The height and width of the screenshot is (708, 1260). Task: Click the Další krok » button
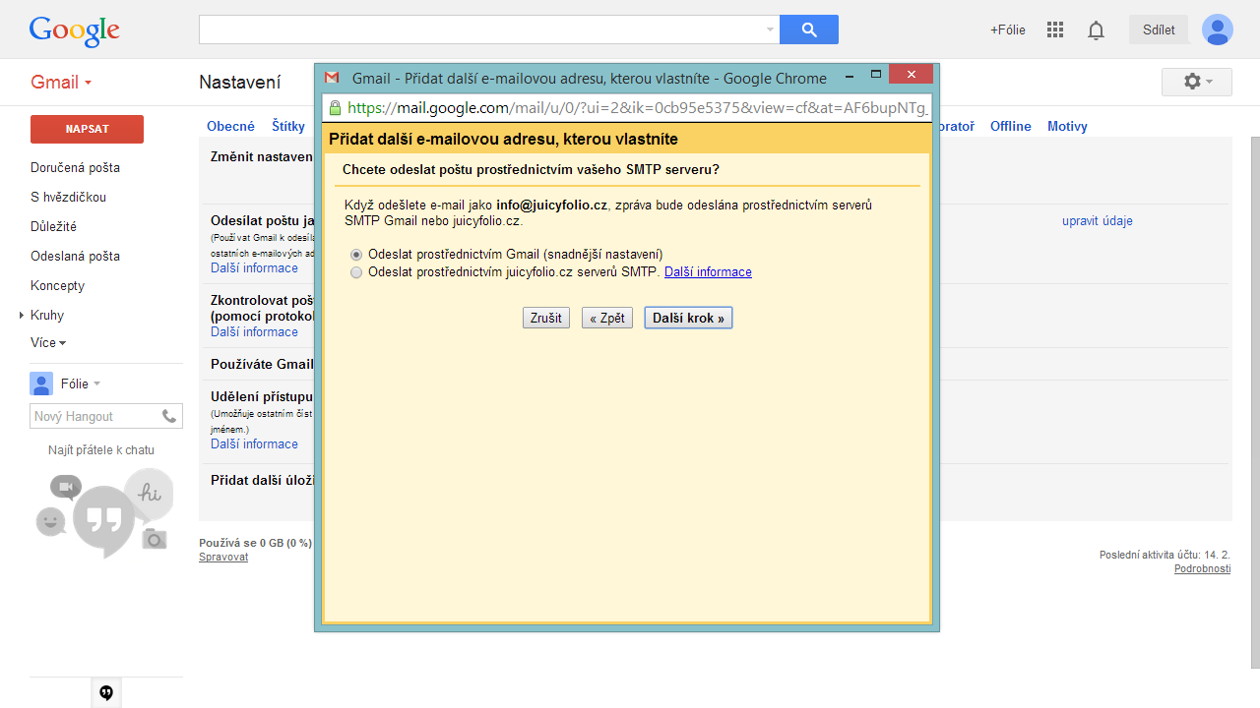(x=688, y=318)
